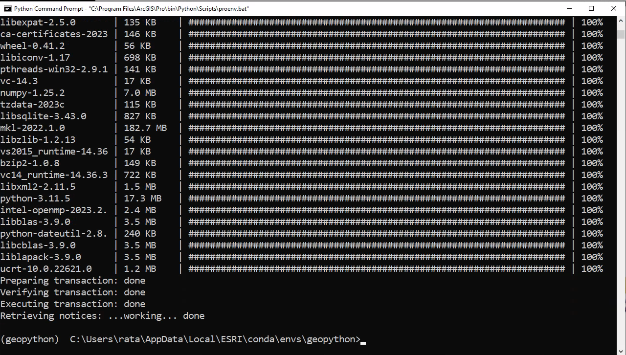The height and width of the screenshot is (355, 626).
Task: Minimize the Python Command Prompt window
Action: [x=569, y=8]
